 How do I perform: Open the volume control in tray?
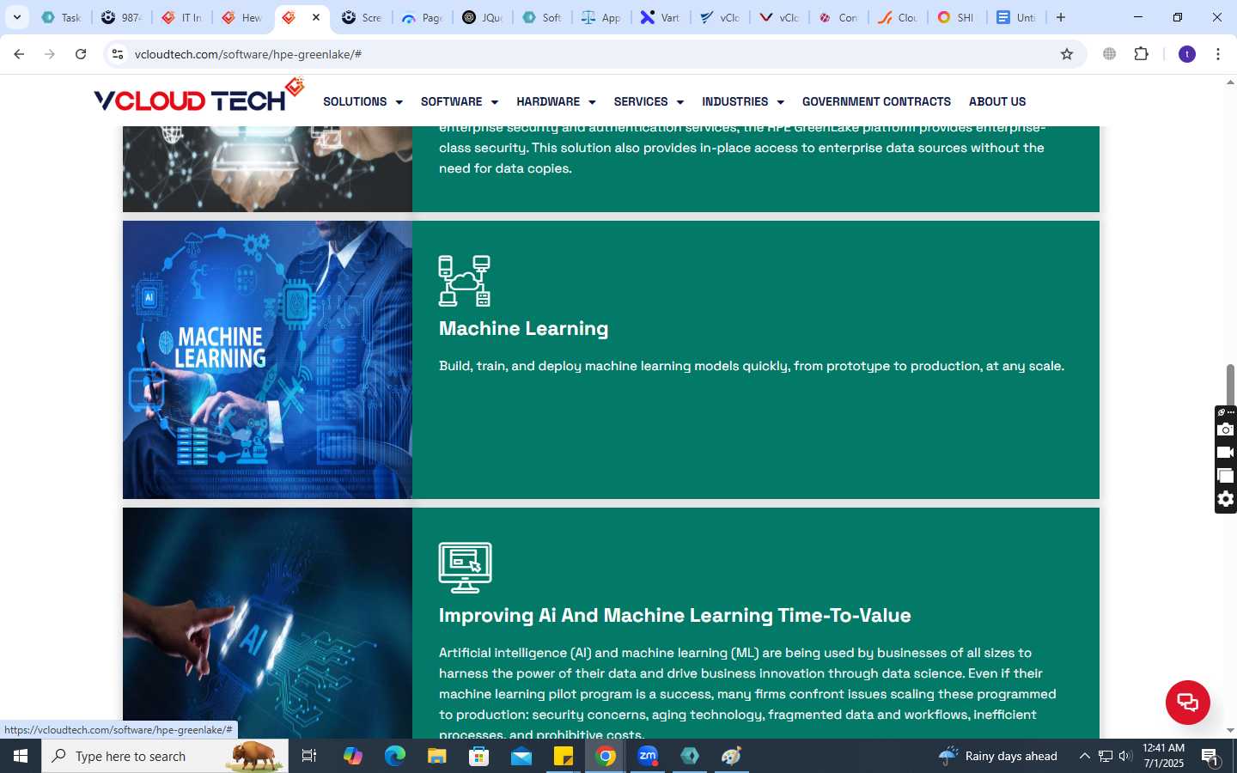(1125, 756)
